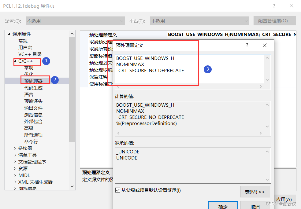Click the tree scrollbar up arrow
Screen dimensions: 301x209
(x=72, y=34)
